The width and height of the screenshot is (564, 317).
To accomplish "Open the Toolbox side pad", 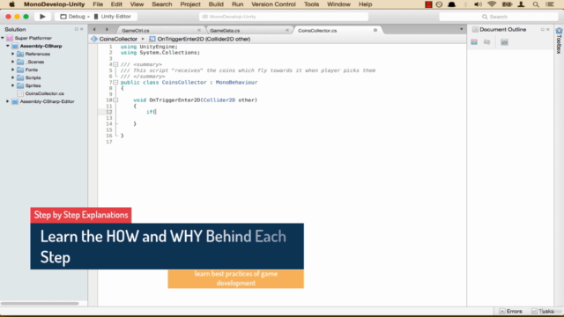I will [559, 40].
